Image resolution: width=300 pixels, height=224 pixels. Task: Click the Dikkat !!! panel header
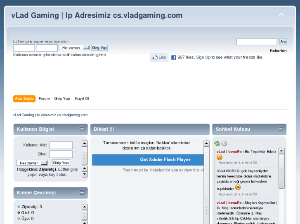coord(150,129)
